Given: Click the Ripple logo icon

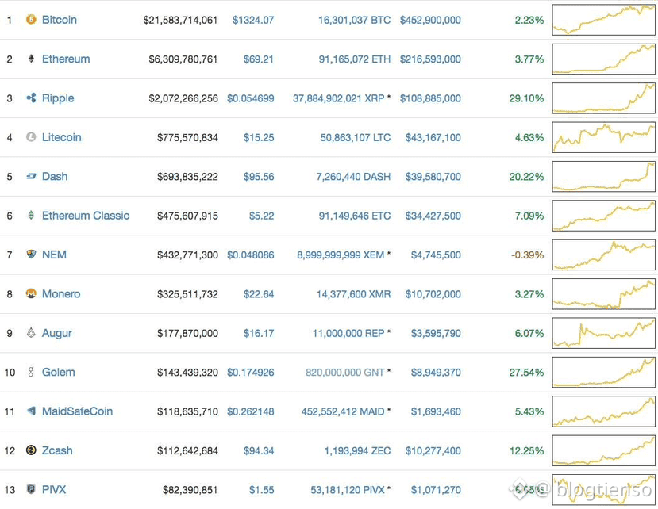Looking at the screenshot, I should (31, 98).
